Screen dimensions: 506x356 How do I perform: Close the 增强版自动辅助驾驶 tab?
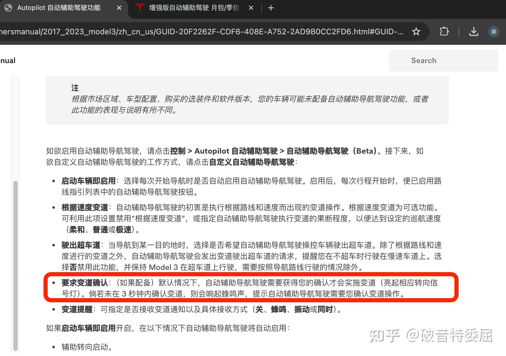pos(251,8)
